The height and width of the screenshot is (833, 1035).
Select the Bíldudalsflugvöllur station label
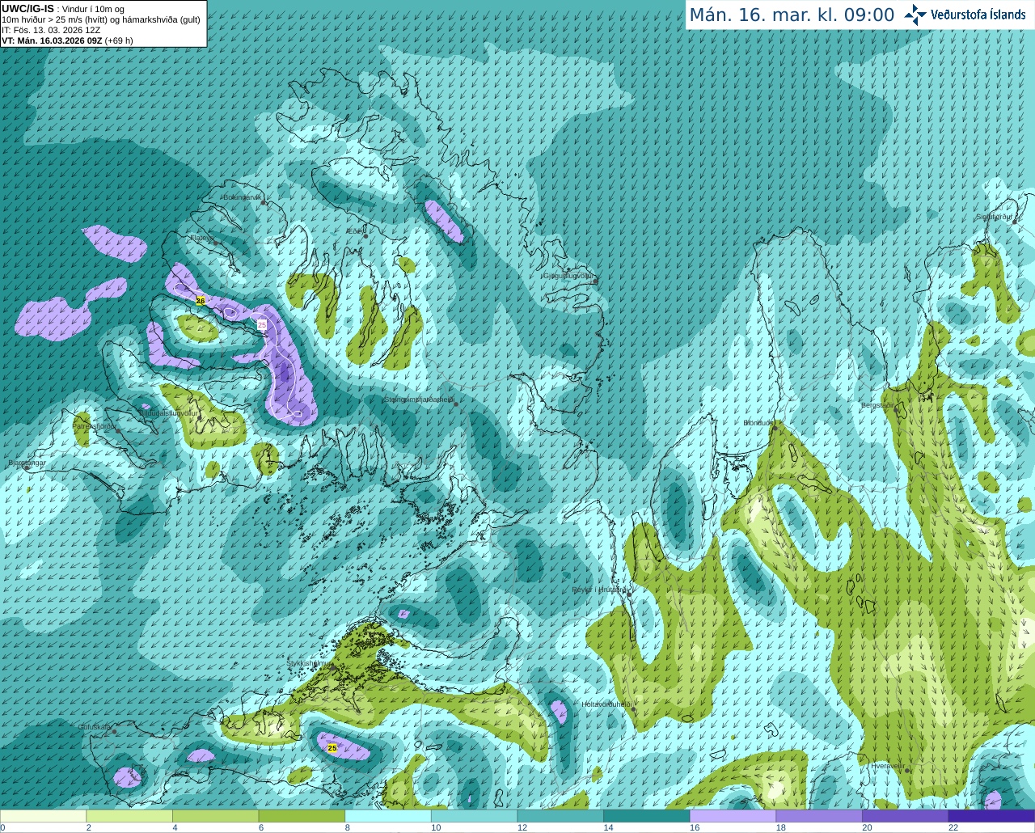(x=168, y=412)
